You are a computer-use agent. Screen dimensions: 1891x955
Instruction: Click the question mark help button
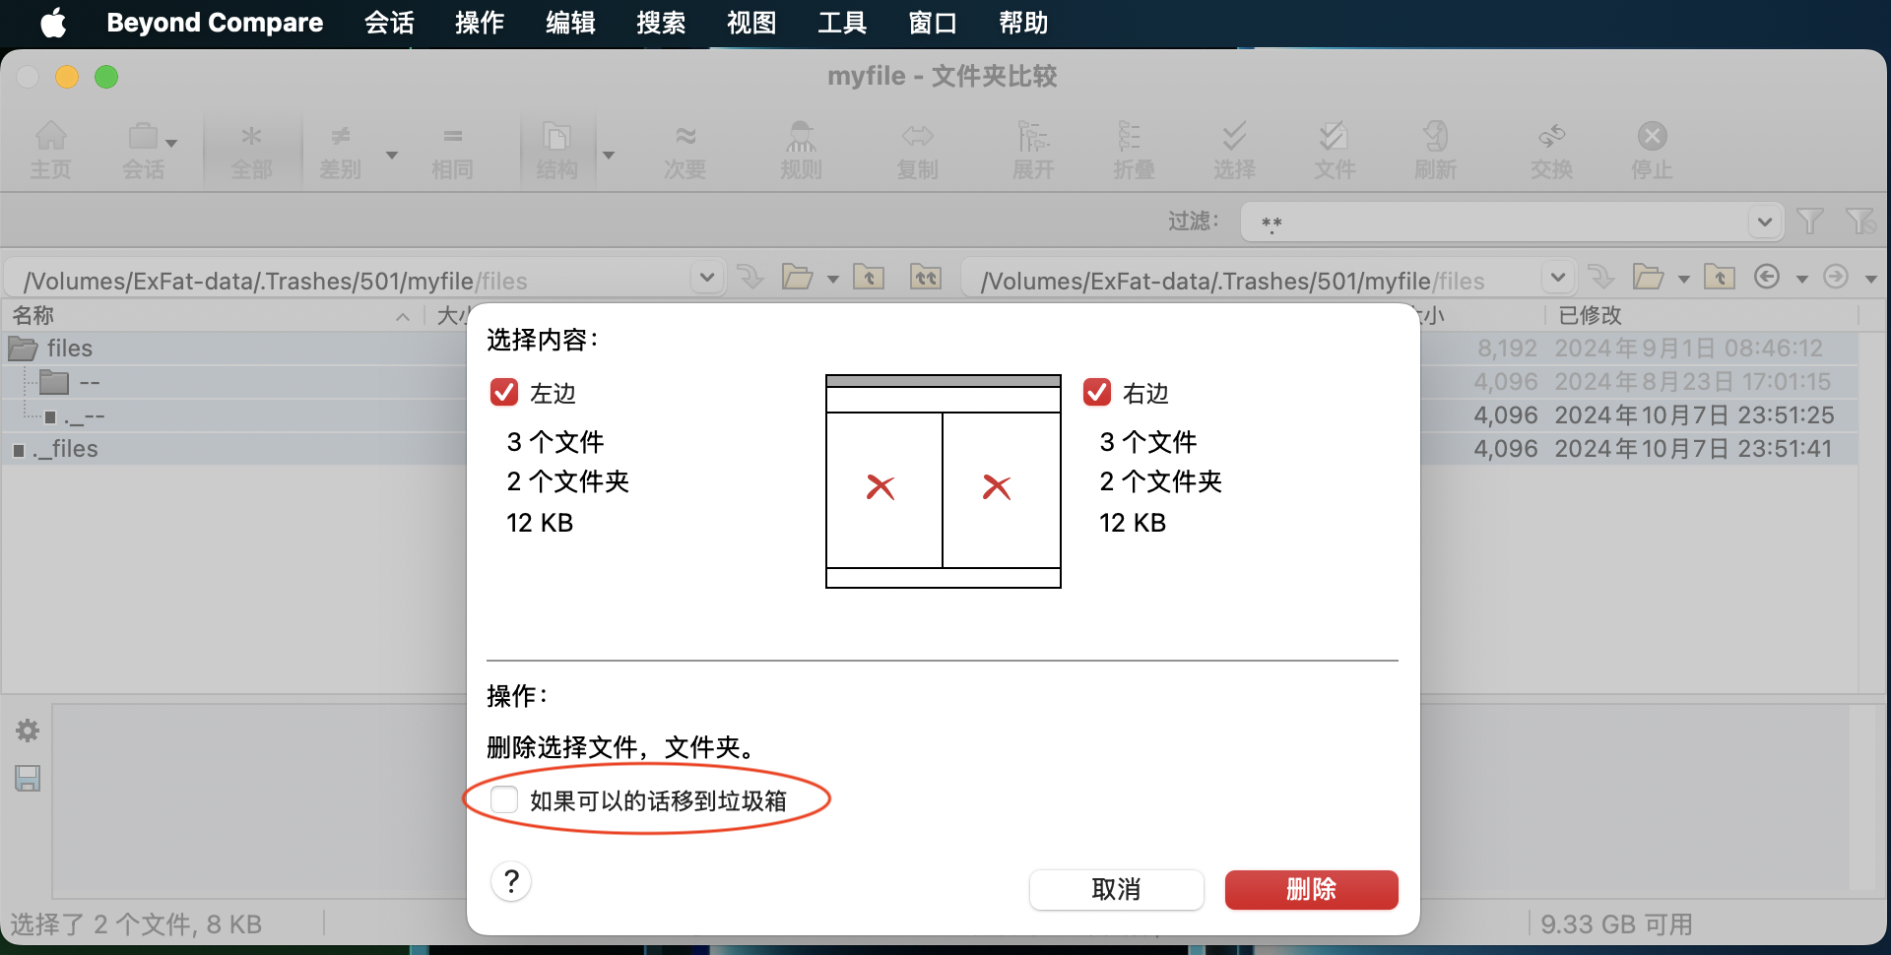tap(511, 881)
